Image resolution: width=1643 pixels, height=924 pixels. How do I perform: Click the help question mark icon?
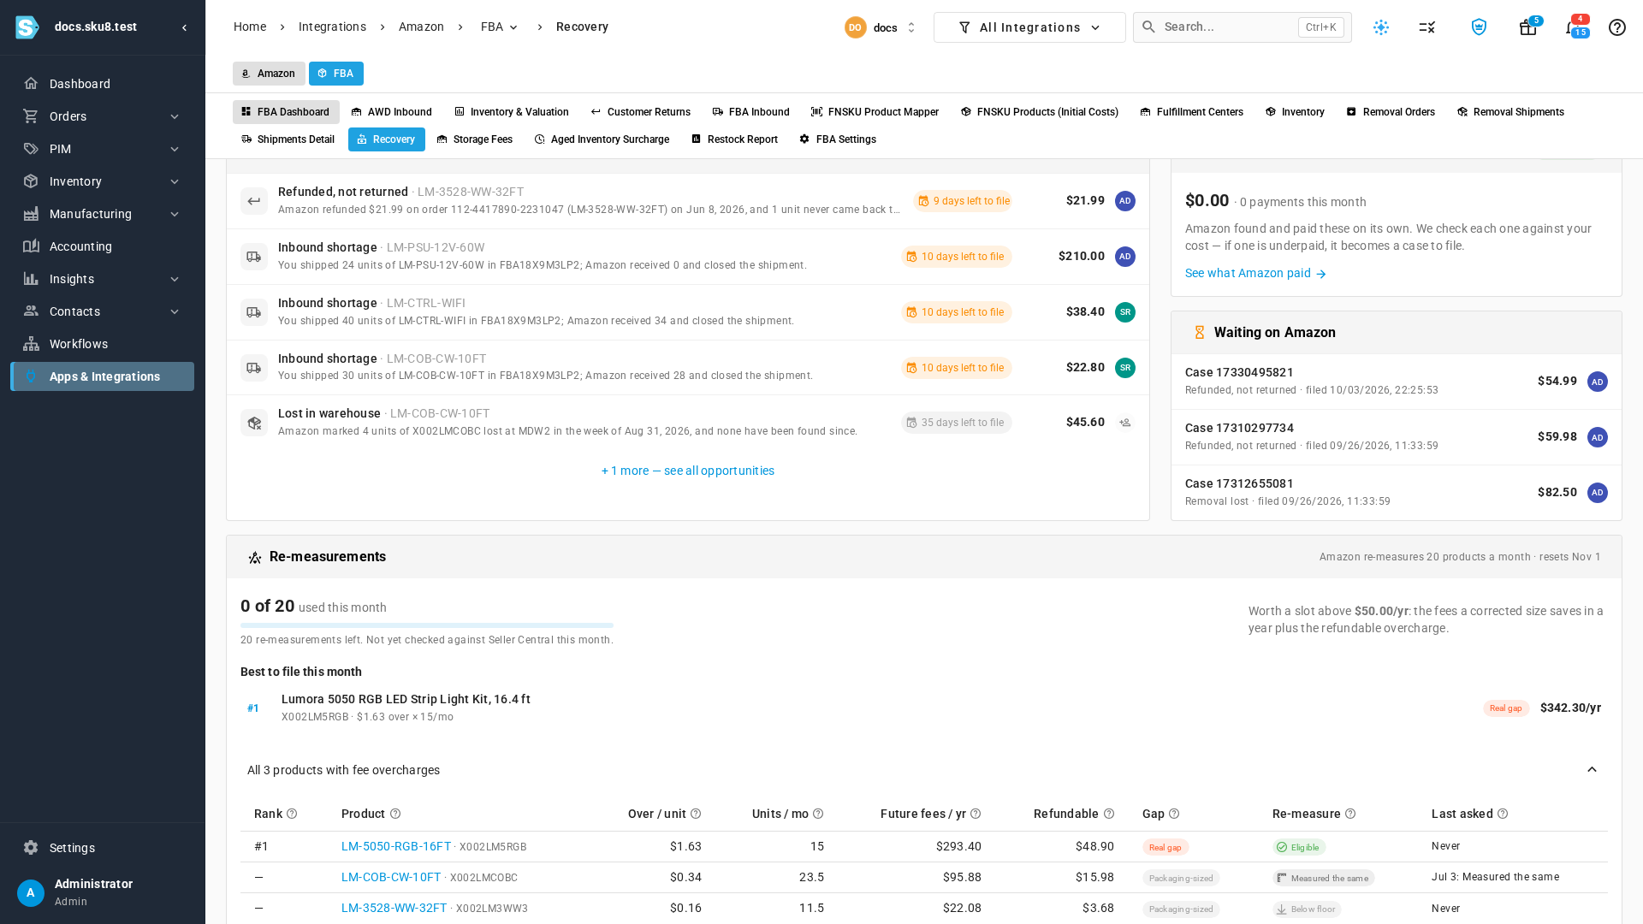(x=1617, y=27)
